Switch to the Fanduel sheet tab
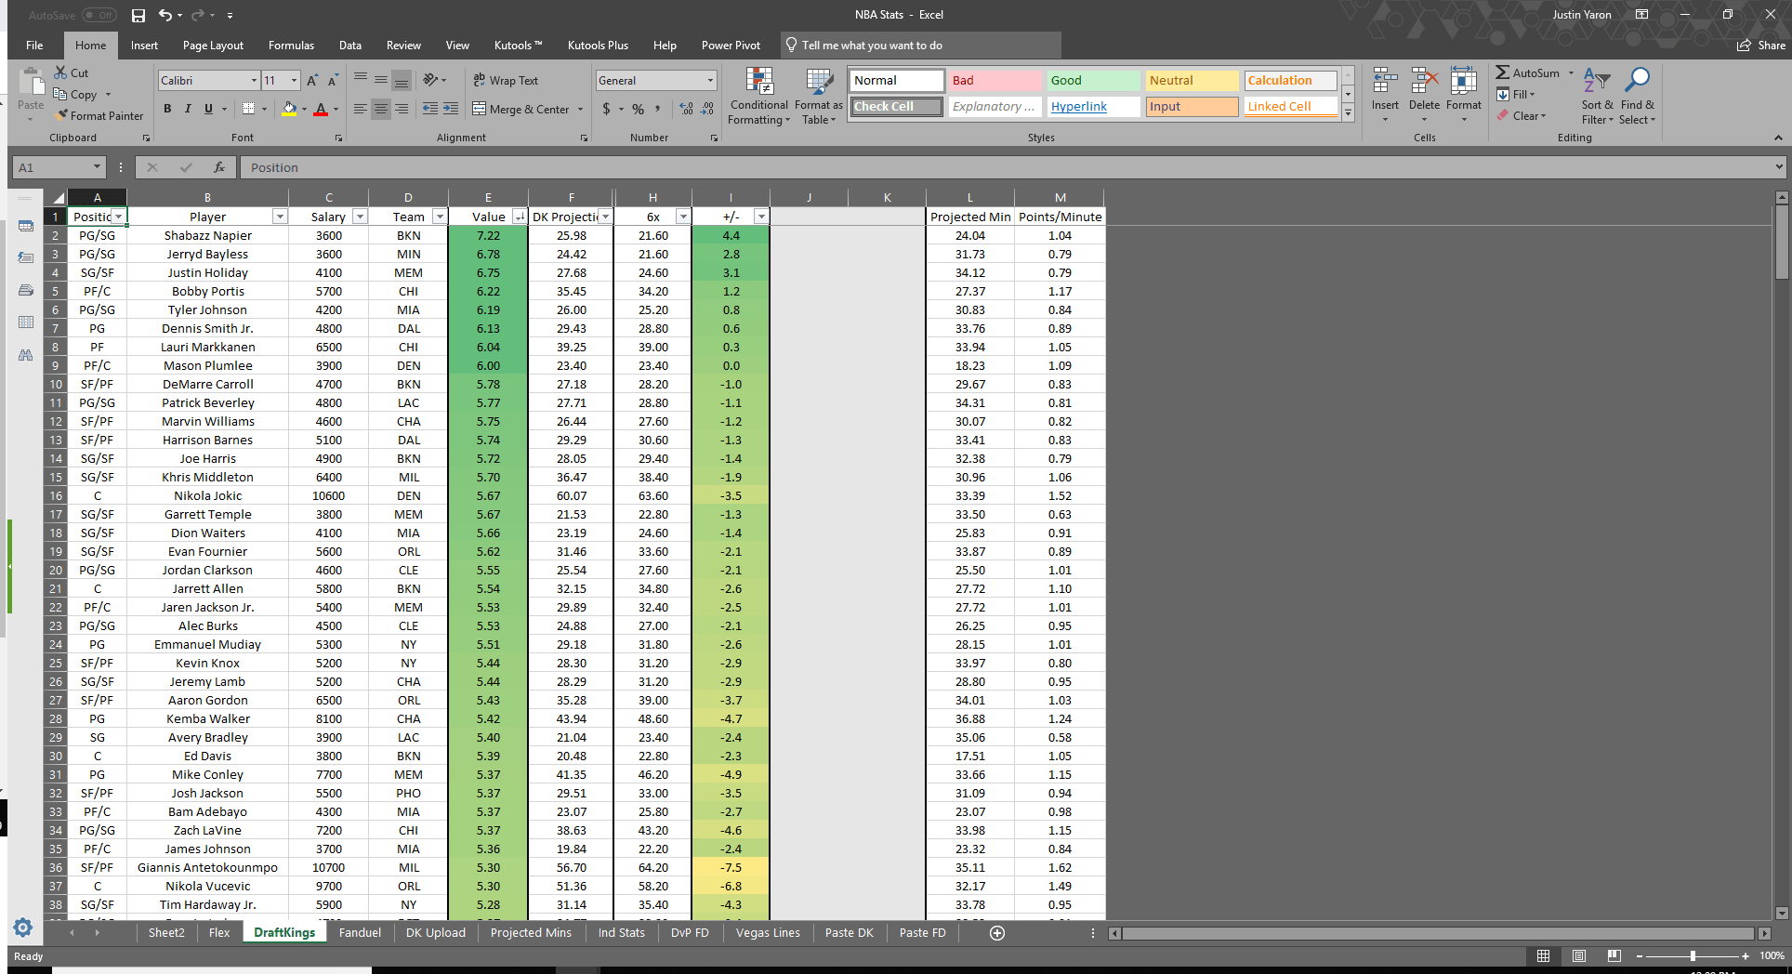Image resolution: width=1792 pixels, height=974 pixels. pos(360,933)
